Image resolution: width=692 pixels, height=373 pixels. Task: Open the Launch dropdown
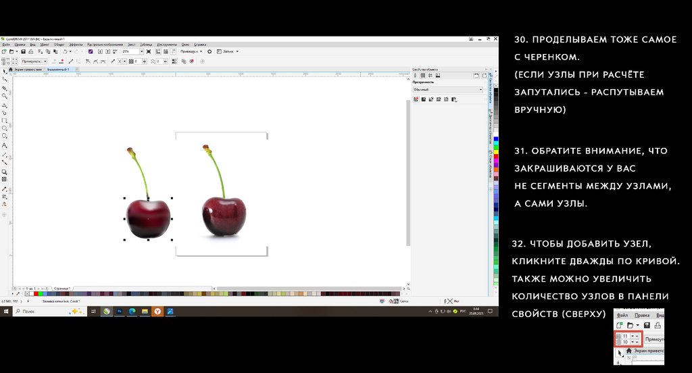(x=228, y=51)
